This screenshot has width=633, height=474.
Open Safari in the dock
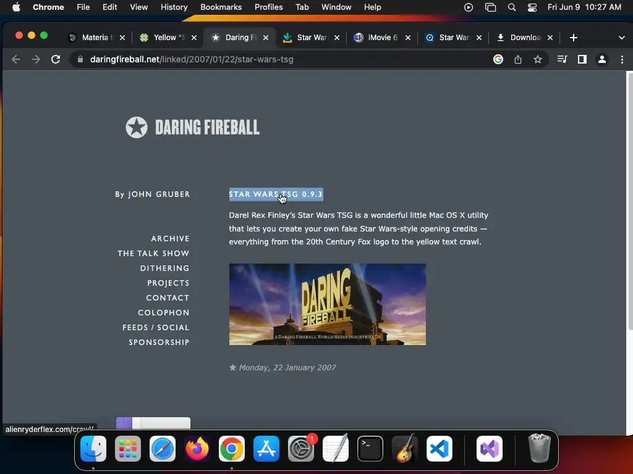[x=163, y=449]
